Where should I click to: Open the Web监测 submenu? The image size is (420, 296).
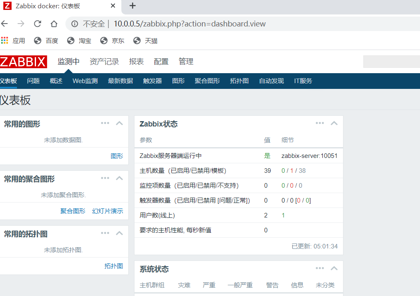pyautogui.click(x=85, y=81)
